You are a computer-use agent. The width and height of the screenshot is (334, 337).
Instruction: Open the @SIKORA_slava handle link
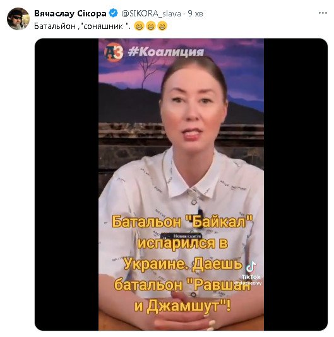tap(151, 13)
